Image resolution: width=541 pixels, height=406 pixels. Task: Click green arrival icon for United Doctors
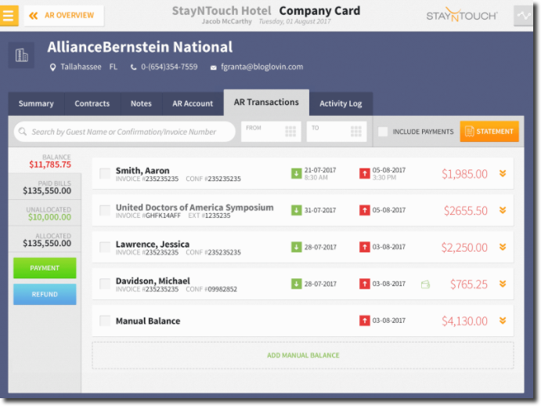pos(297,210)
